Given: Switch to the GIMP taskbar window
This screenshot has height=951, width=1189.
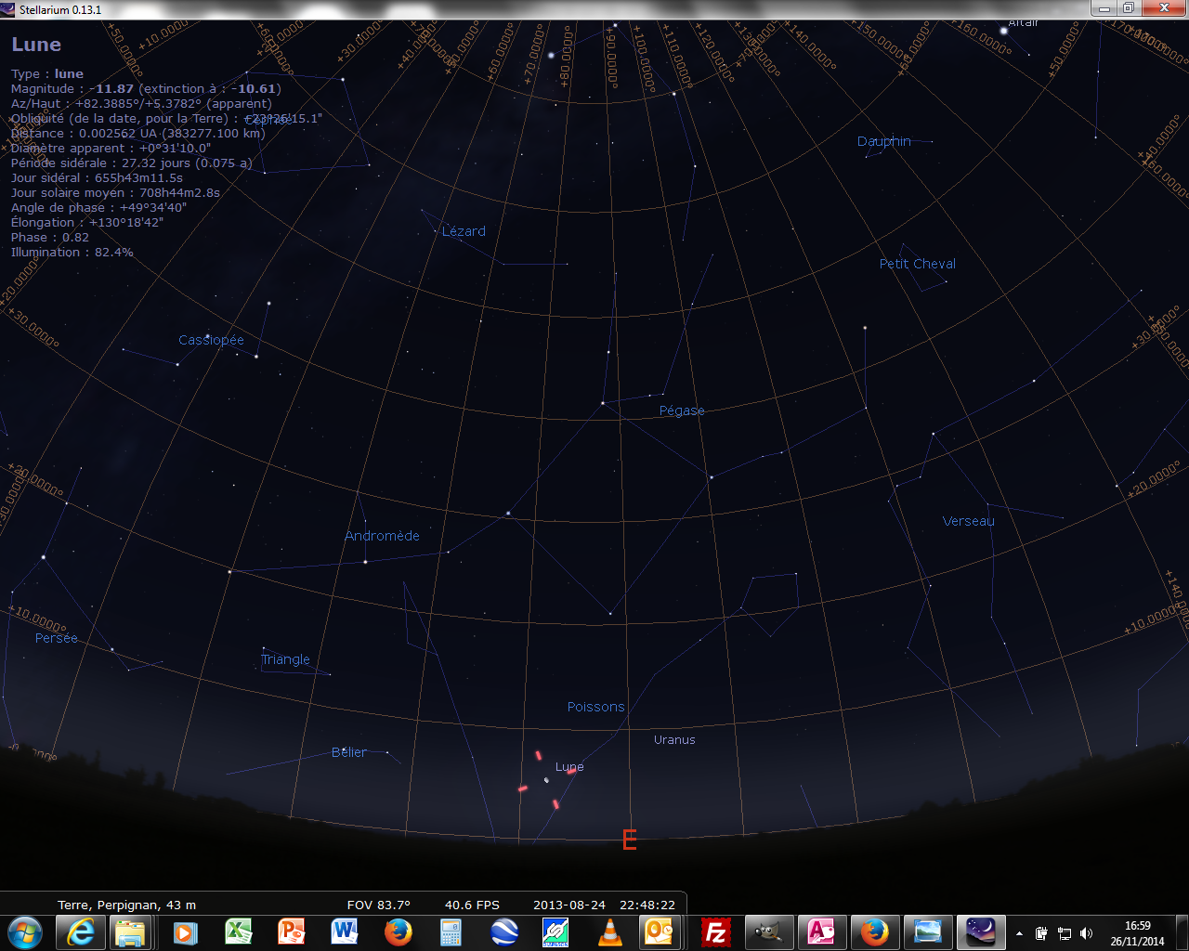Looking at the screenshot, I should tap(769, 931).
